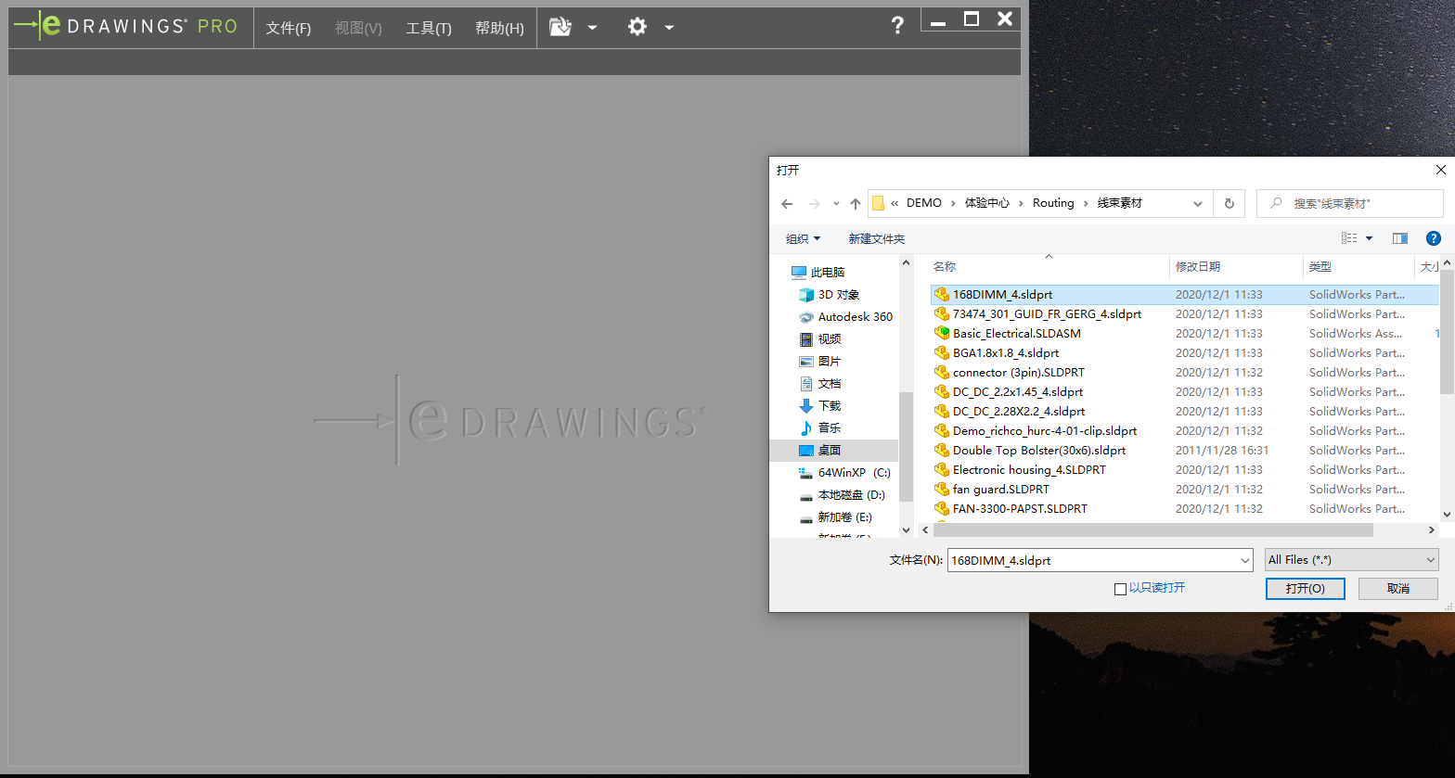Click the refresh button beside the address bar
Image resolution: width=1455 pixels, height=778 pixels.
(1230, 203)
